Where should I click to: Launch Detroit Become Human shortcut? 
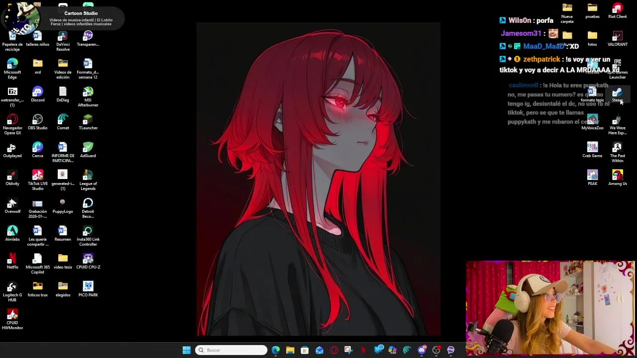point(88,208)
